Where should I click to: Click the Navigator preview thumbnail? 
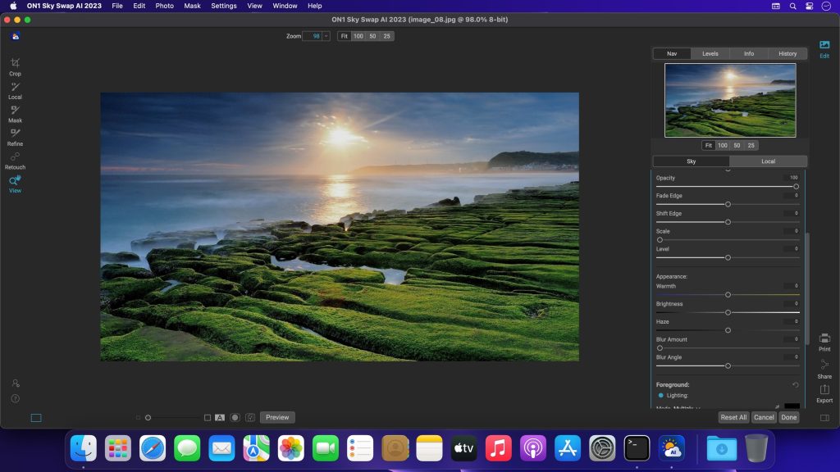click(x=729, y=100)
